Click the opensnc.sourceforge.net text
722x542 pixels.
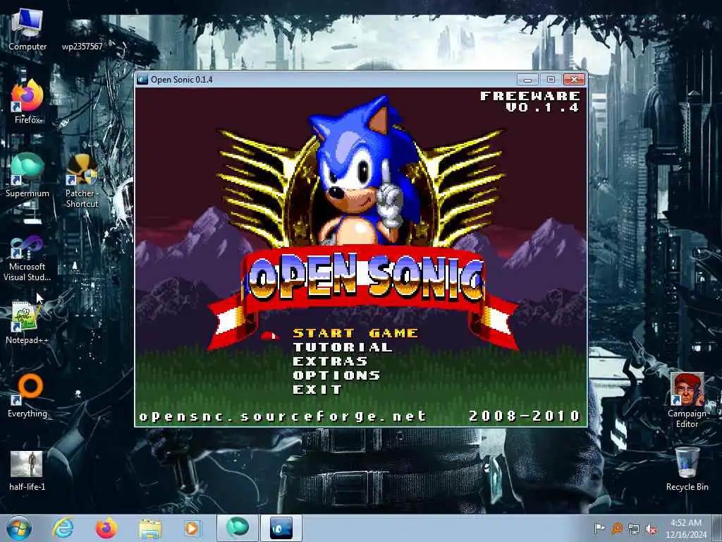point(283,416)
